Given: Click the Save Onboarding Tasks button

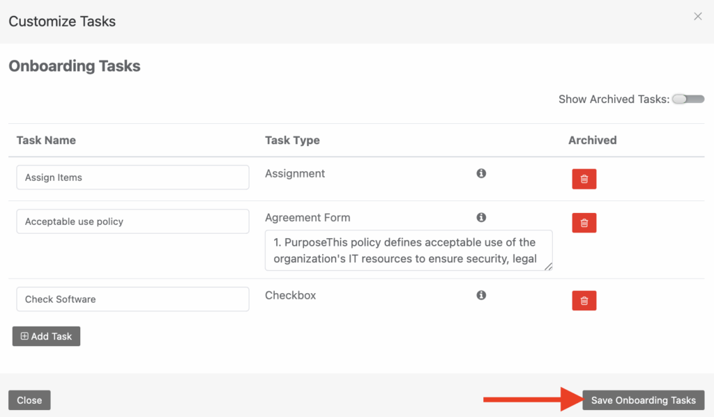Looking at the screenshot, I should click(641, 400).
